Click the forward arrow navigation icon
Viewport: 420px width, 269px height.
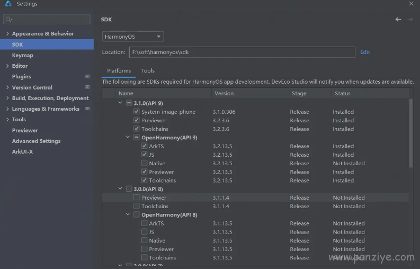click(410, 19)
